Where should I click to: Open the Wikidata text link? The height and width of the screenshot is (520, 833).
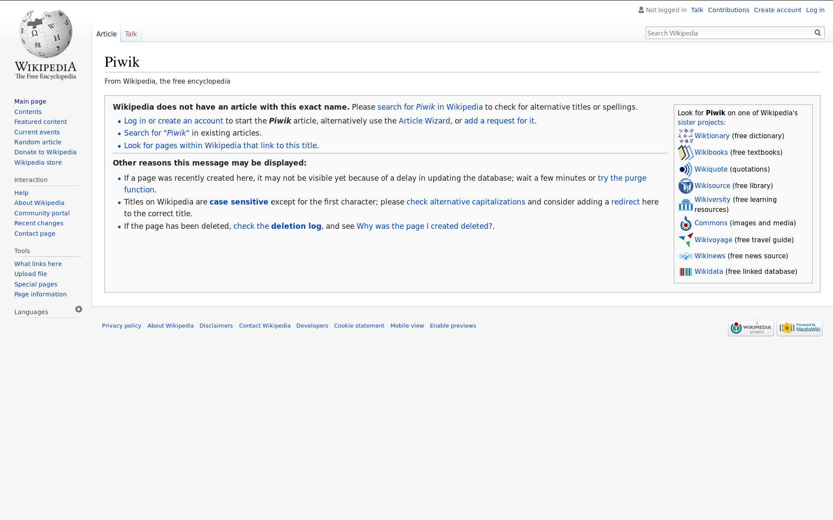click(708, 272)
